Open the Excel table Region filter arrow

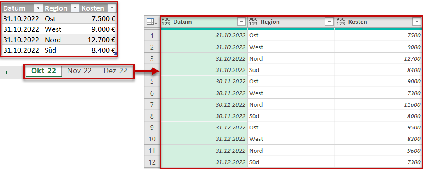[x=75, y=8]
